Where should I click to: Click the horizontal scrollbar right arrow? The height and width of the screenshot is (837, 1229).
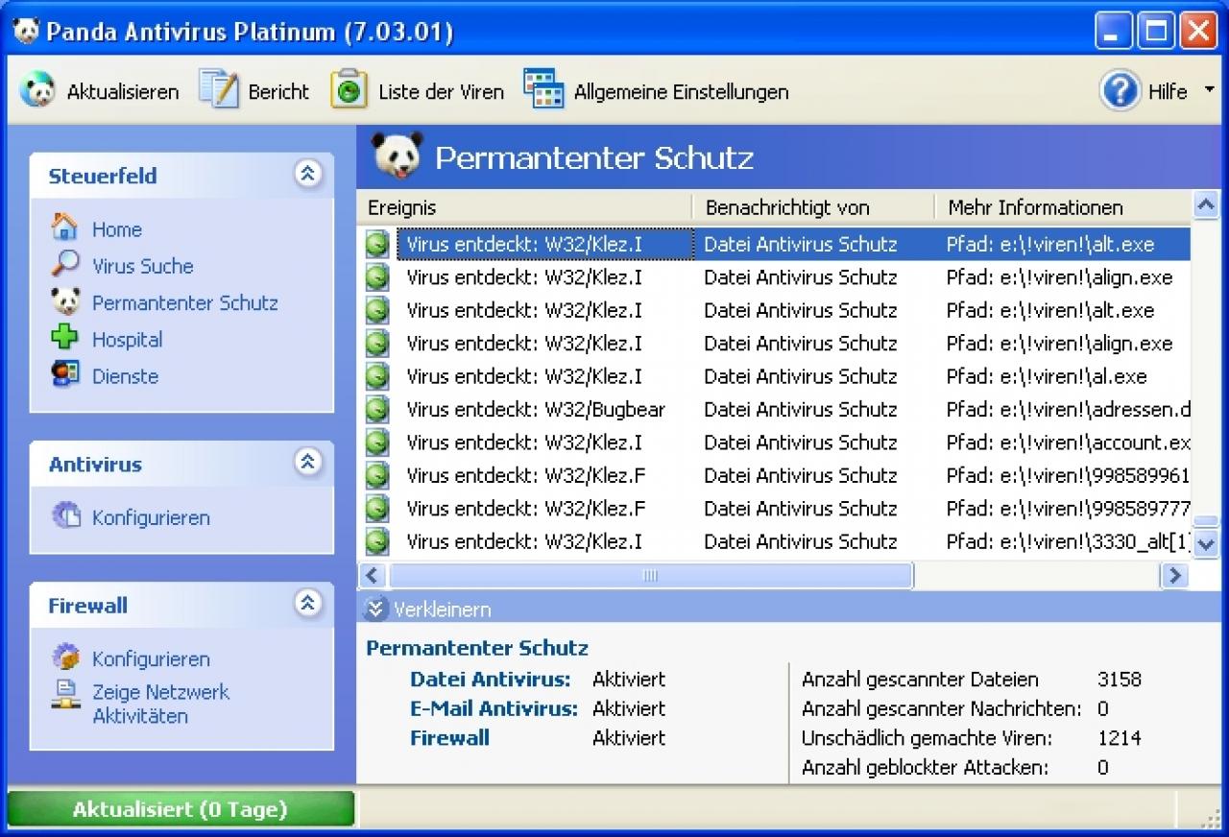point(1174,575)
